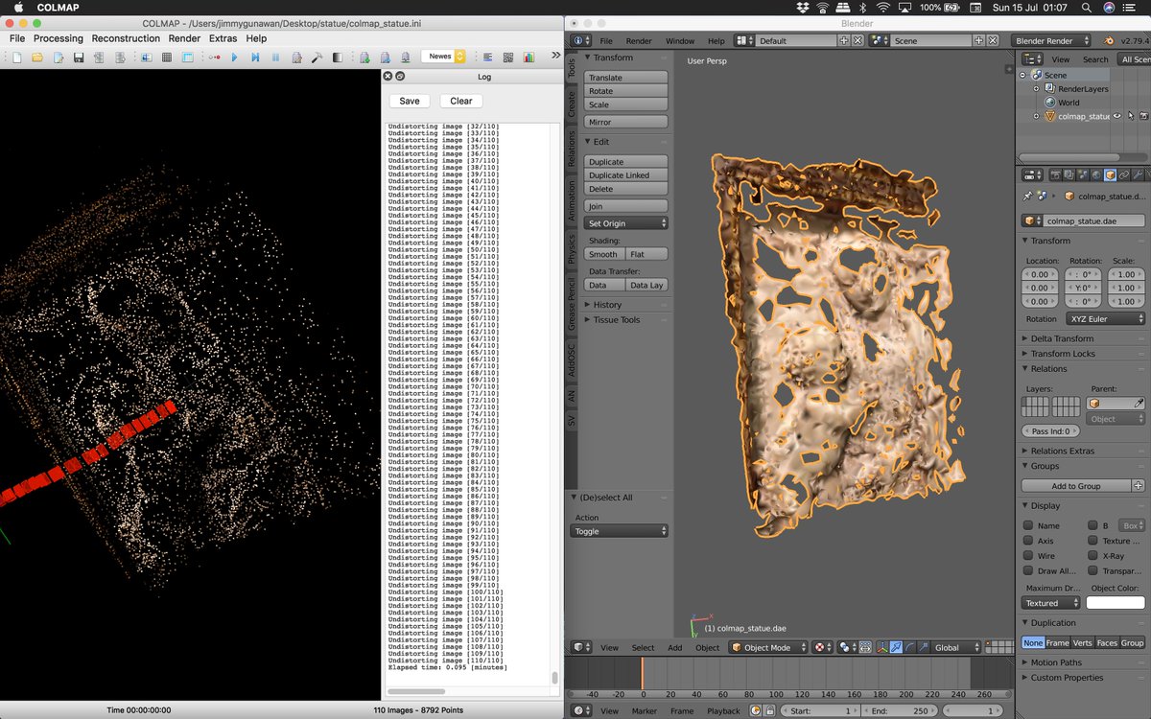Select the rotate manipulator icon in the 3D view header
1151x719 pixels.
(909, 646)
